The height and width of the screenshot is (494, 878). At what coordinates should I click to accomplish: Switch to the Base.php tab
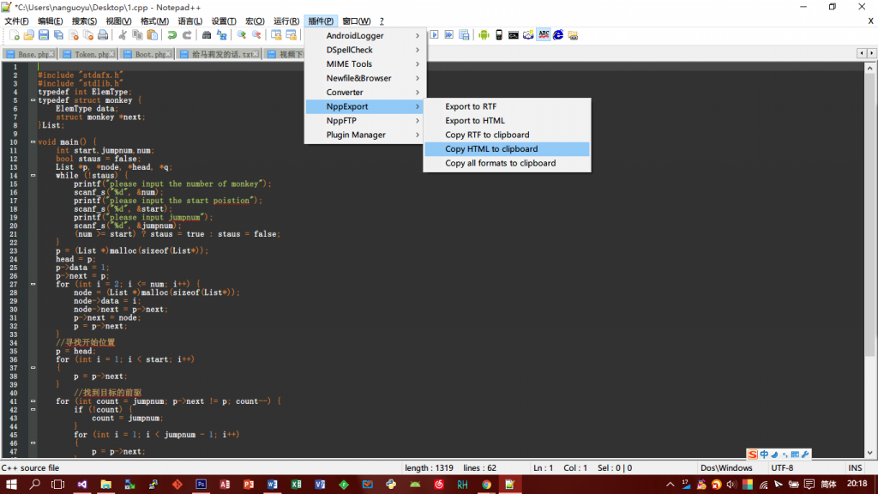click(x=29, y=54)
